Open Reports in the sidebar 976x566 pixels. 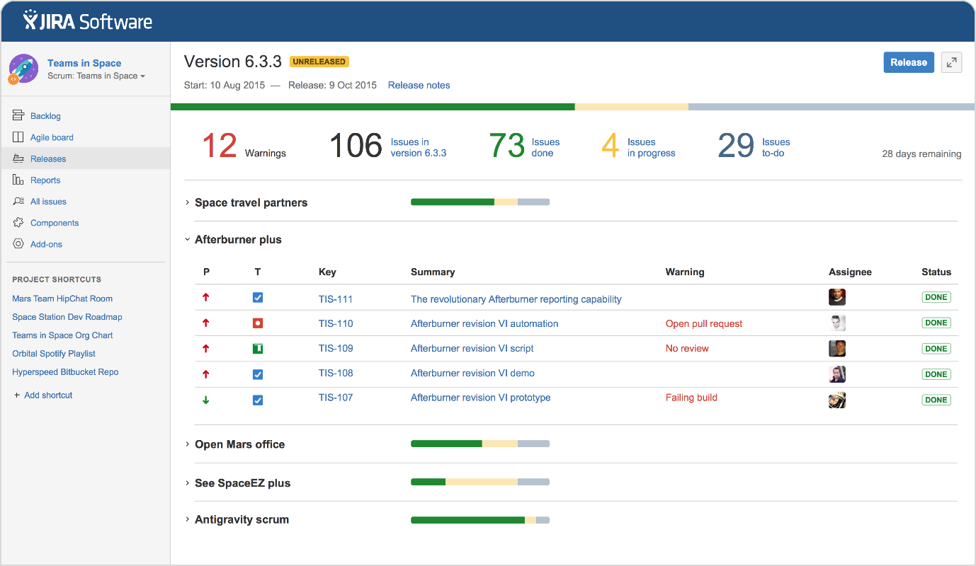pyautogui.click(x=45, y=180)
